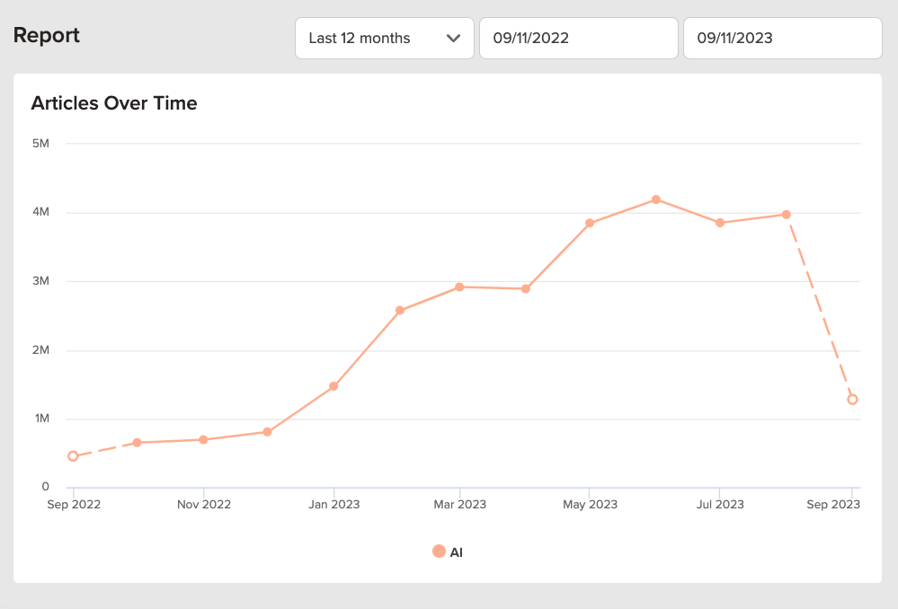Click the October 2022 data point
This screenshot has height=609, width=898.
coord(137,443)
